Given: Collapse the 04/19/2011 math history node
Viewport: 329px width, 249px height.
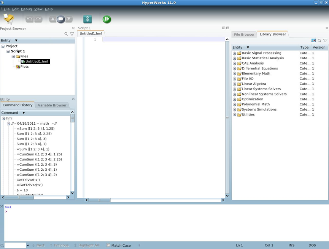Looking at the screenshot, I should click(9, 124).
